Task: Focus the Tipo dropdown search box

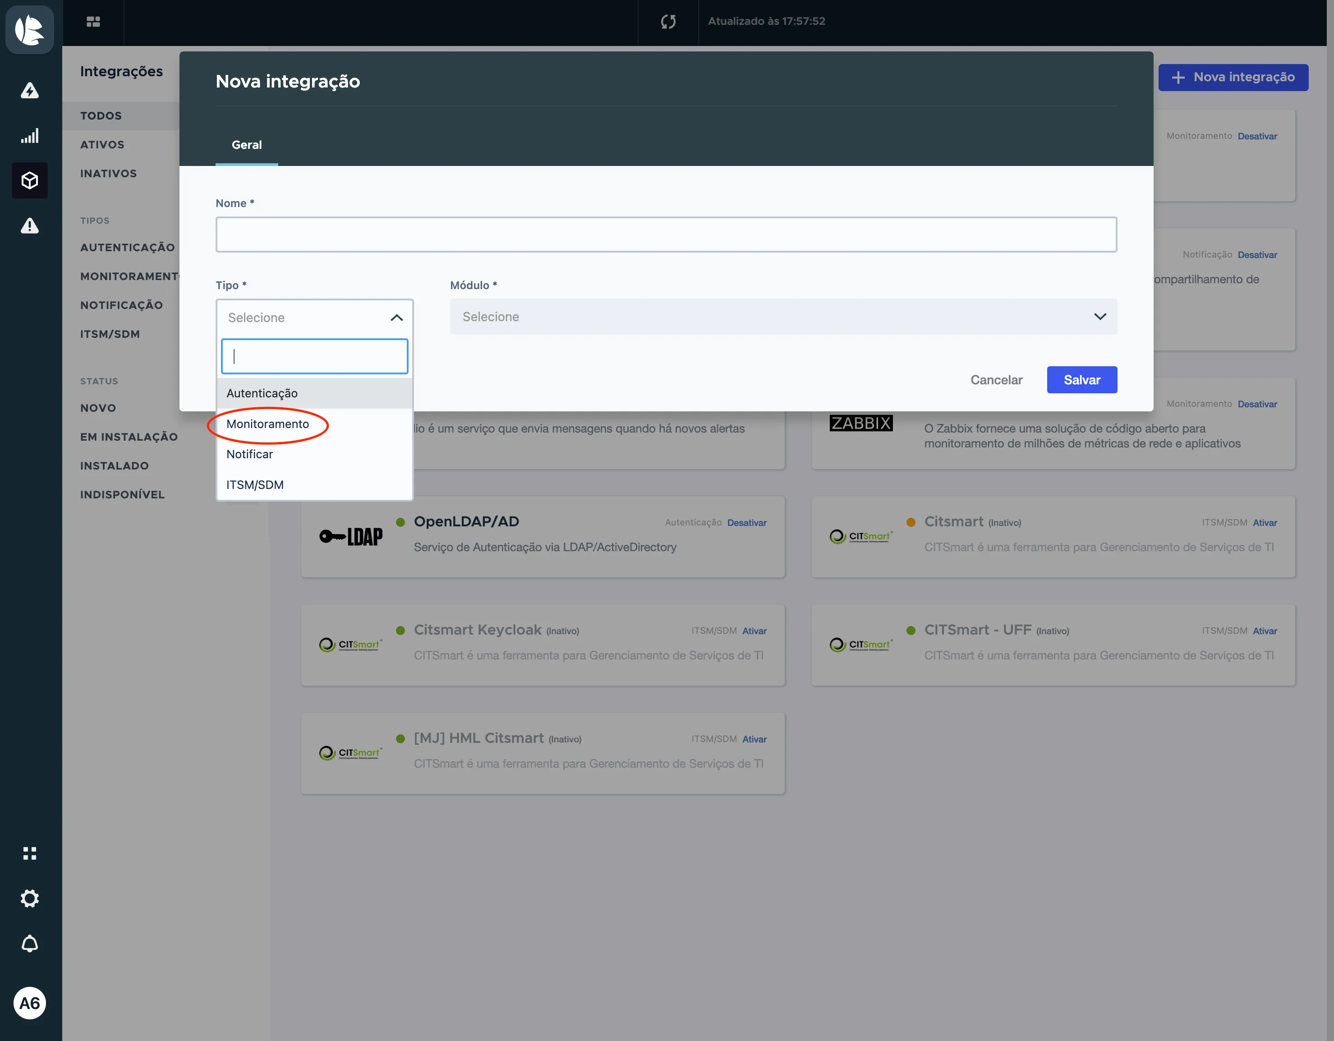Action: click(x=315, y=356)
